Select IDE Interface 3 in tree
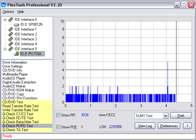 tap(26, 39)
